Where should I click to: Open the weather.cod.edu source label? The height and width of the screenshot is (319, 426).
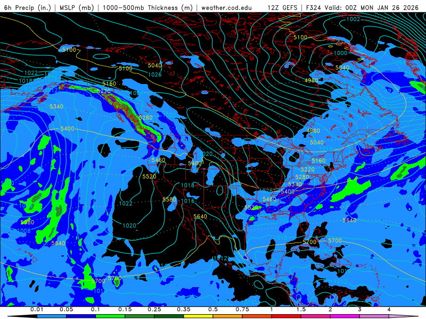(226, 7)
